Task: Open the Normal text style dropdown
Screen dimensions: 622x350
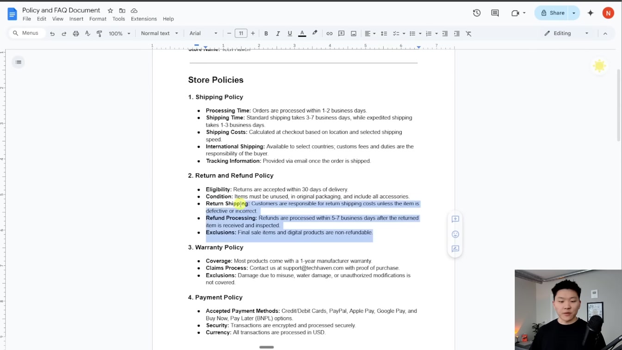Action: [159, 33]
